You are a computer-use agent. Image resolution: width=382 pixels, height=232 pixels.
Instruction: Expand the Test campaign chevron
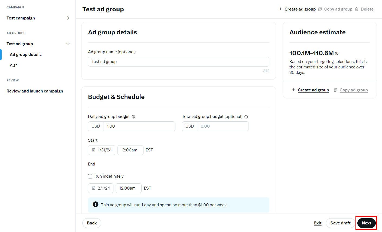point(68,18)
